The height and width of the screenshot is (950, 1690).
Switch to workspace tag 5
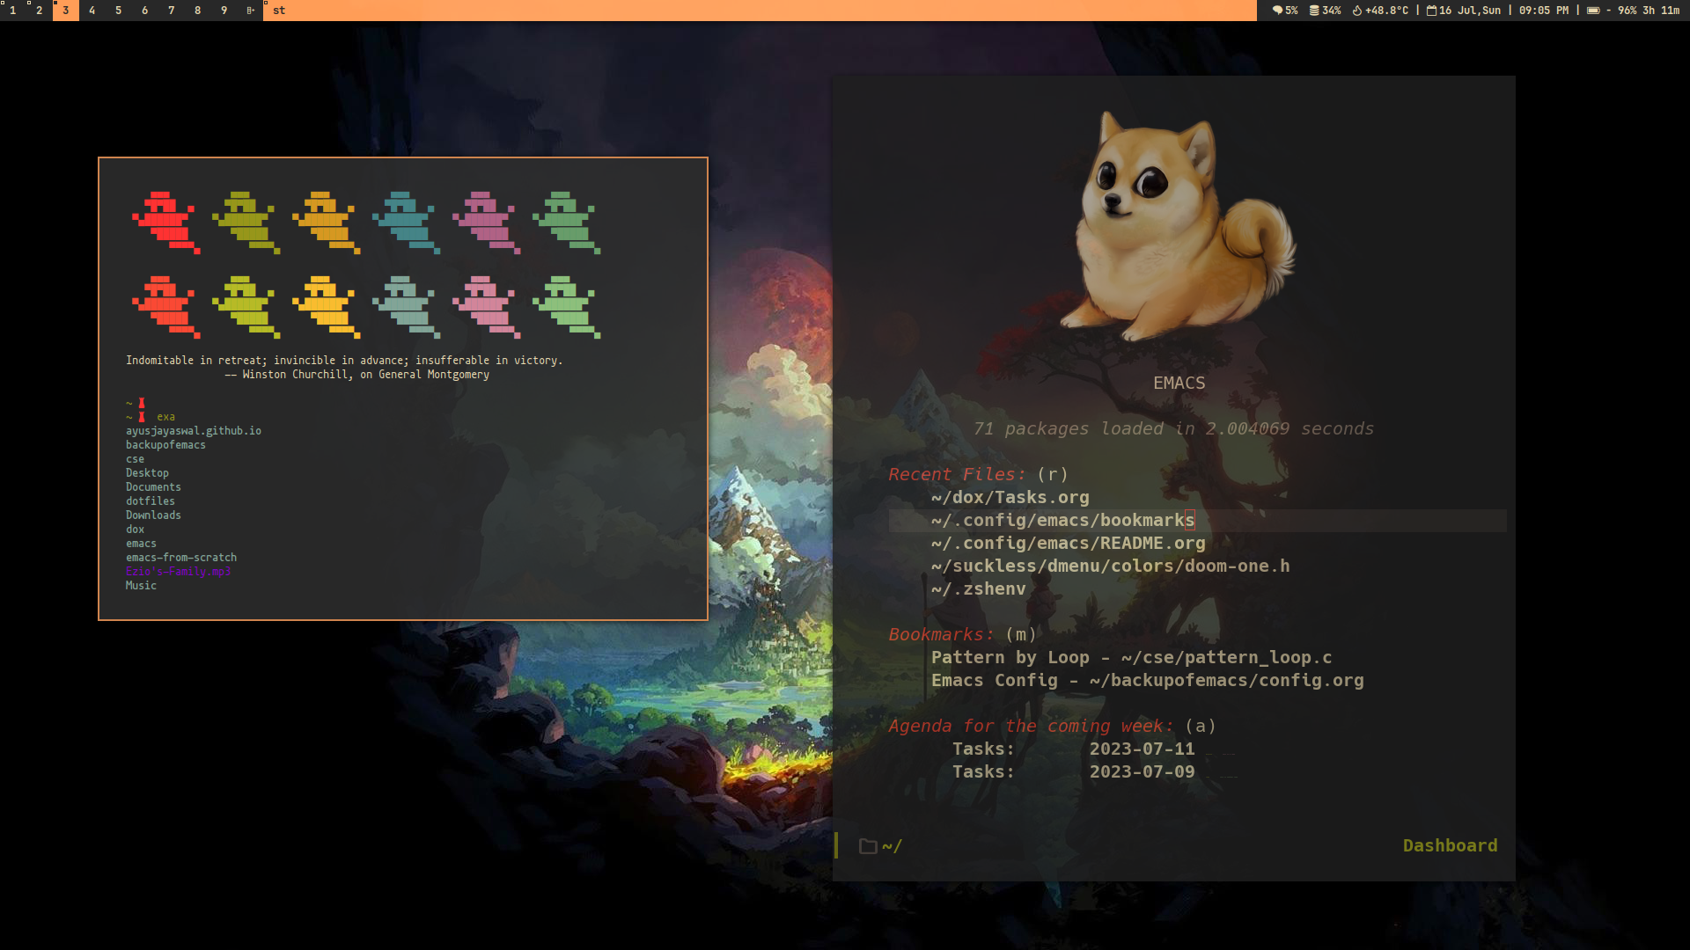tap(118, 11)
